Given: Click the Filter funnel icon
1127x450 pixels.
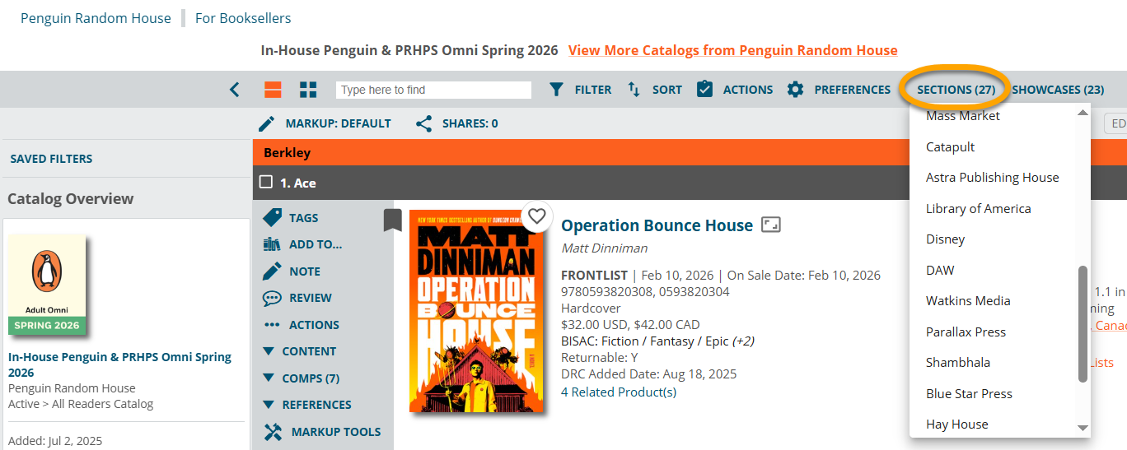Looking at the screenshot, I should [x=557, y=90].
